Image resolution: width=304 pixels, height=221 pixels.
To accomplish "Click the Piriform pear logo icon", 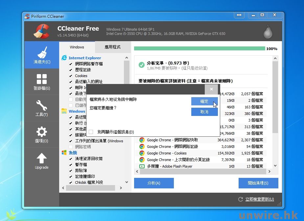I will pyautogui.click(x=269, y=32).
